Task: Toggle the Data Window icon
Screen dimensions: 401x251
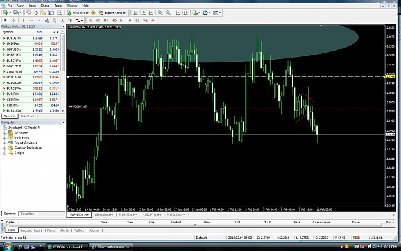Action: [x=36, y=13]
